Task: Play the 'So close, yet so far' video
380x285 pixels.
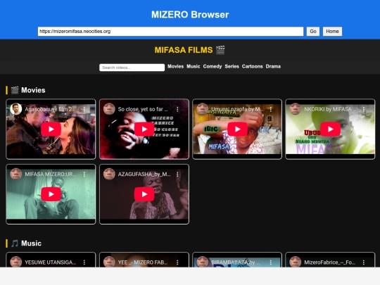Action: coord(144,129)
